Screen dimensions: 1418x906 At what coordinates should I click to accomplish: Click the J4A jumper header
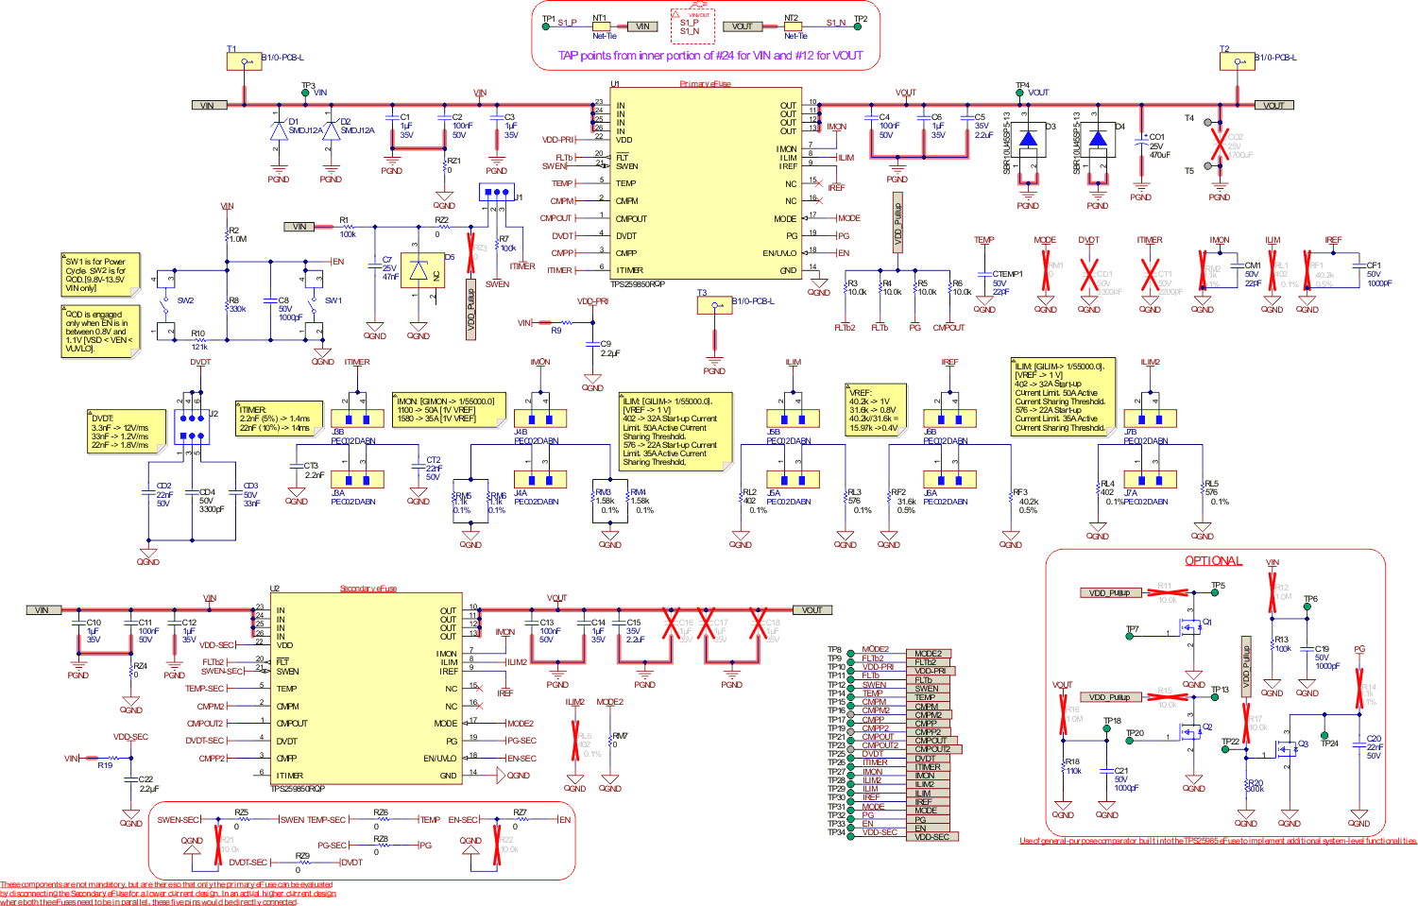pyautogui.click(x=540, y=479)
